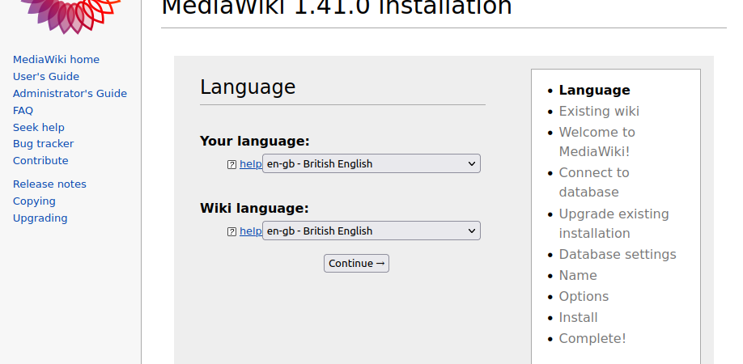
Task: Open help link for Your language
Action: pos(251,163)
